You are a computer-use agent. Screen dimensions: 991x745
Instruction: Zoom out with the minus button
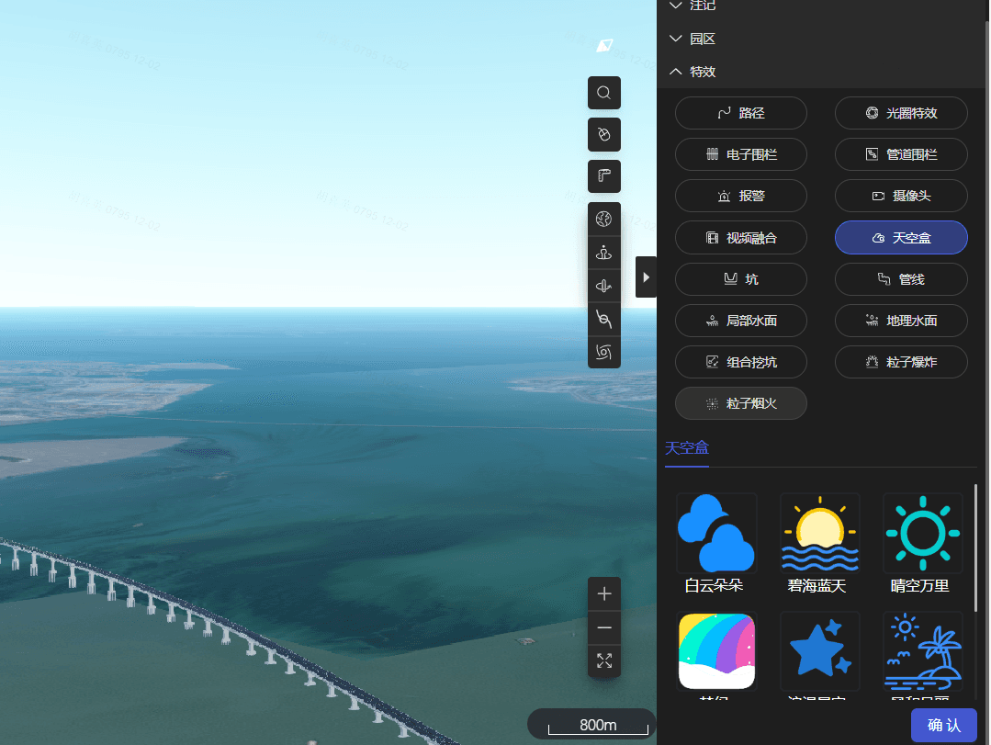point(603,627)
